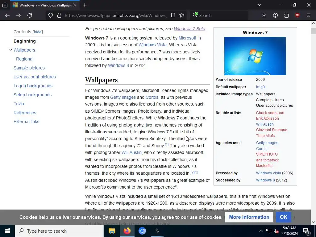Open age fotostock agency link

click(x=268, y=160)
